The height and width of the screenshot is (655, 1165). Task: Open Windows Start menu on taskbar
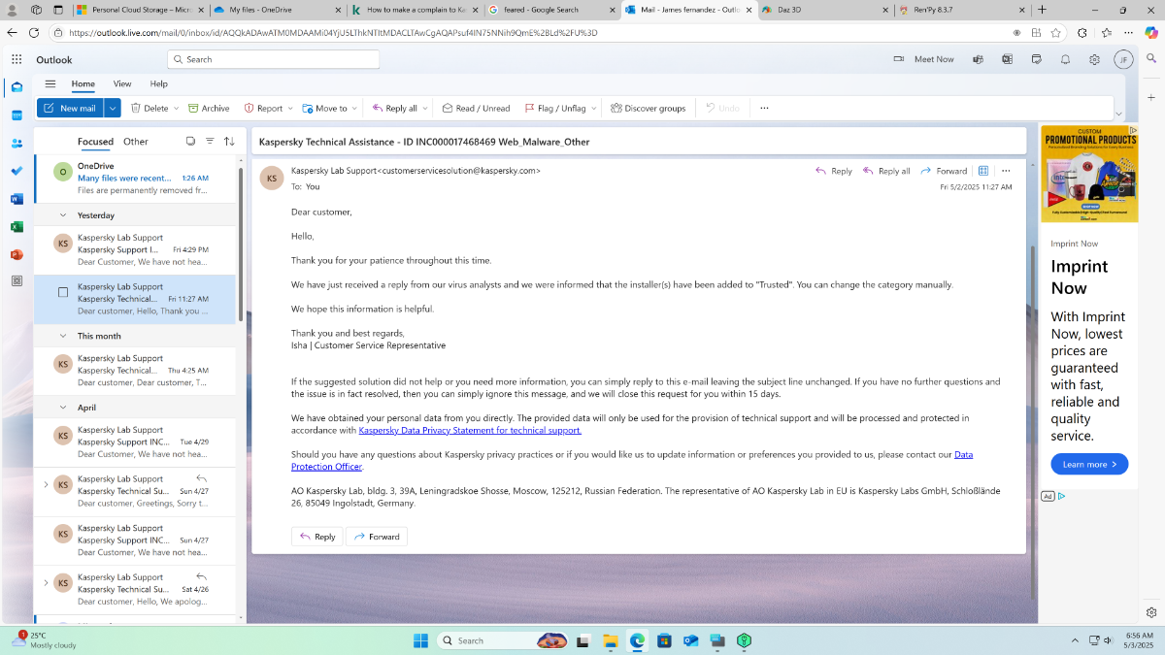pos(421,640)
